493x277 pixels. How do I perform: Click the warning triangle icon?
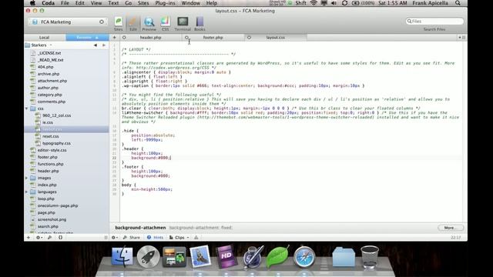point(196,238)
